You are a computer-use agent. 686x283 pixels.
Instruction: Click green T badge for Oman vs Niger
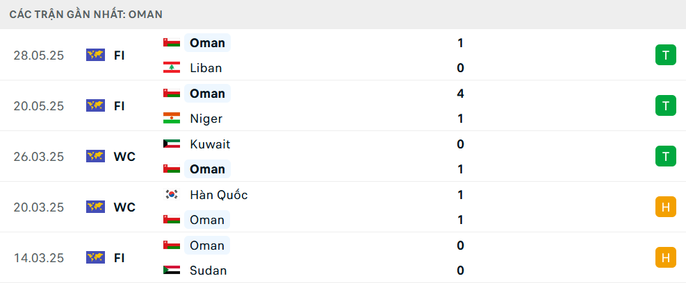point(665,105)
